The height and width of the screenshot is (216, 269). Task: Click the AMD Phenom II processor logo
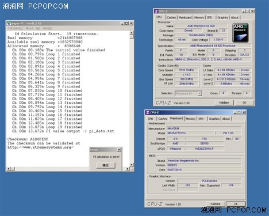coord(241,33)
